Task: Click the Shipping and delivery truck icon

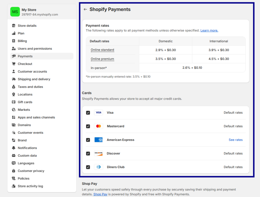Action: pyautogui.click(x=14, y=79)
